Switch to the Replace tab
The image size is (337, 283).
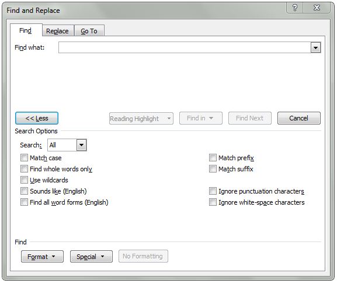pos(57,31)
